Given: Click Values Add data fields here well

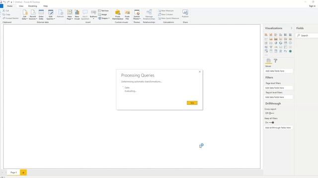Looking at the screenshot, I should tap(278, 71).
